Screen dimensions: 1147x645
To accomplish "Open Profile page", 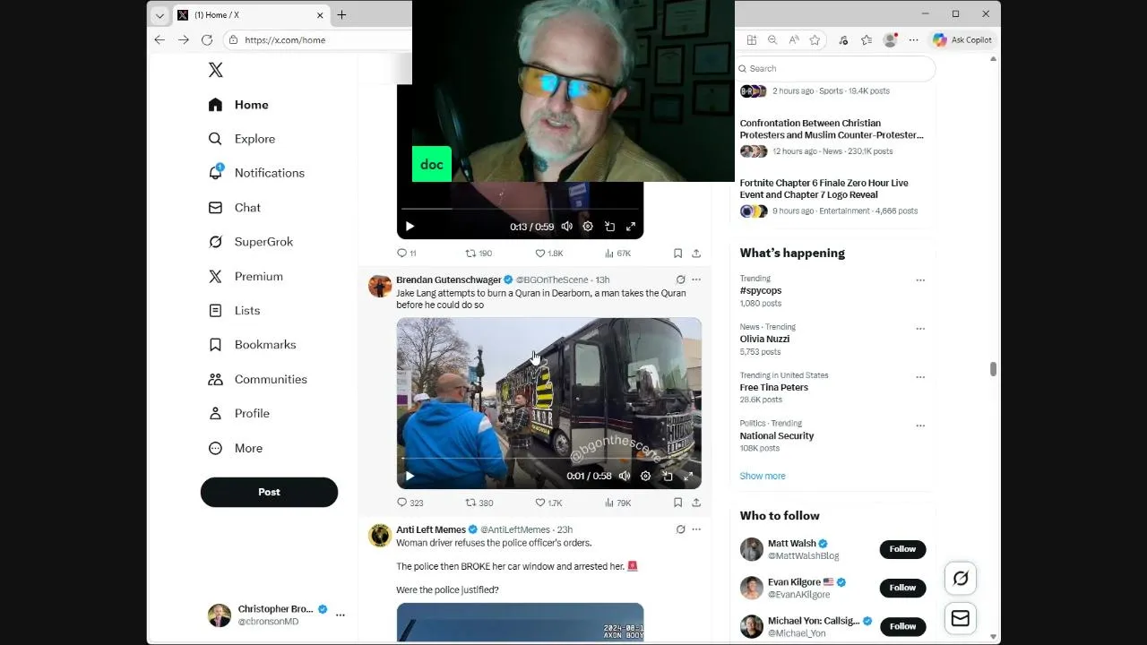I will (x=238, y=414).
